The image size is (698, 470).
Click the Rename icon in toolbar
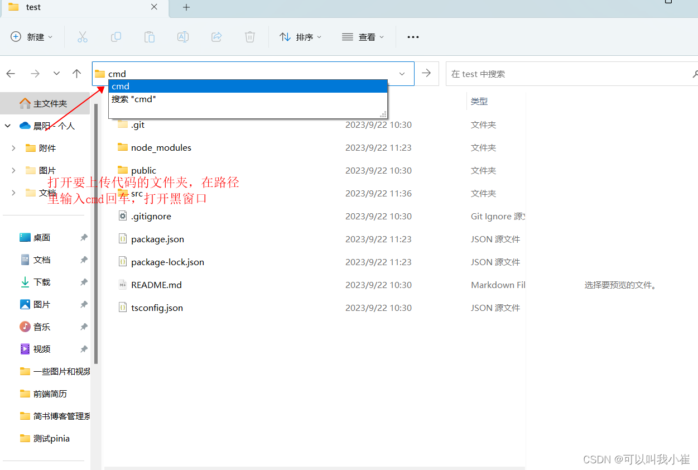point(182,37)
